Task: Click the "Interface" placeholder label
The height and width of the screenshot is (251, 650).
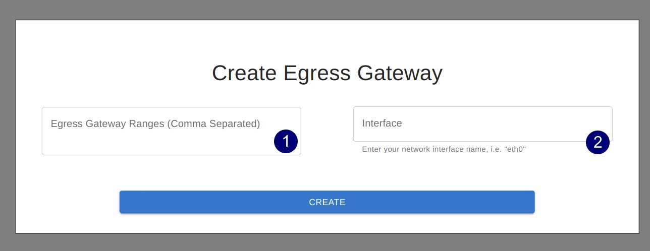Action: [x=382, y=123]
